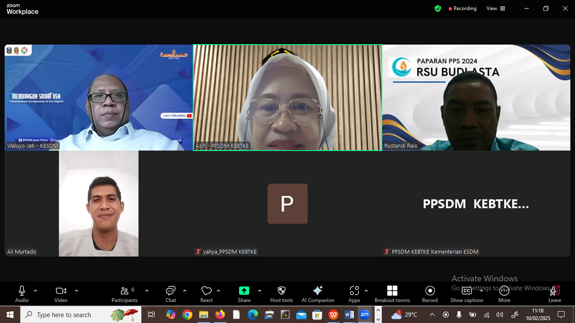The image size is (575, 323).
Task: Toggle camera using the Video button
Action: pos(61,294)
